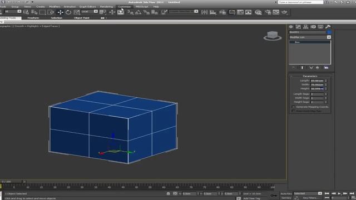
Task: Click the Render Production teapot icon
Action: pyautogui.click(x=284, y=12)
